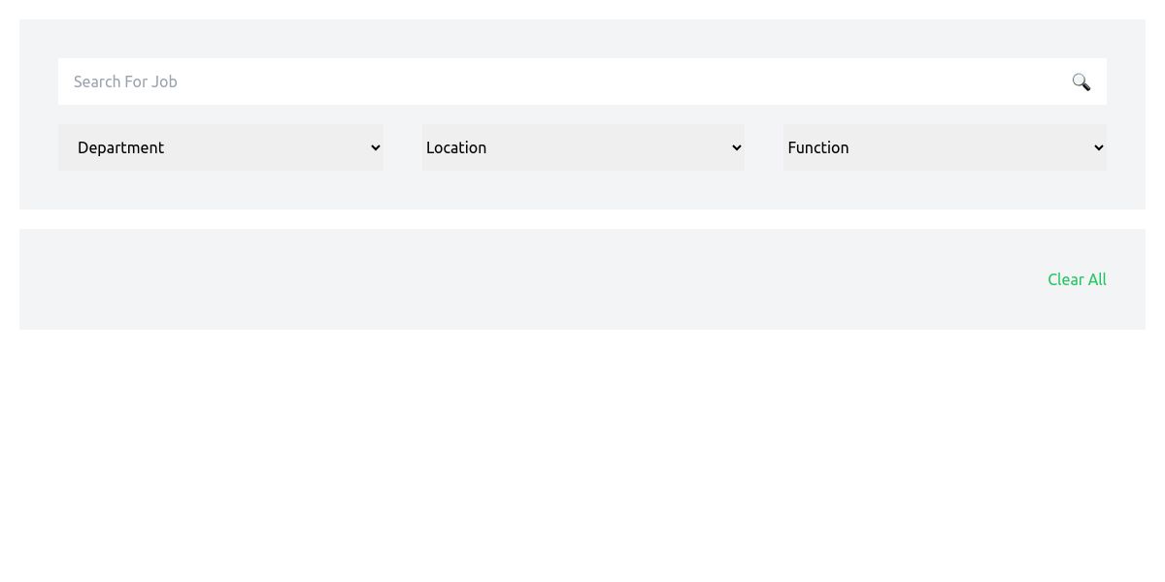The width and height of the screenshot is (1165, 582).
Task: Open the Location dropdown
Action: pyautogui.click(x=582, y=147)
